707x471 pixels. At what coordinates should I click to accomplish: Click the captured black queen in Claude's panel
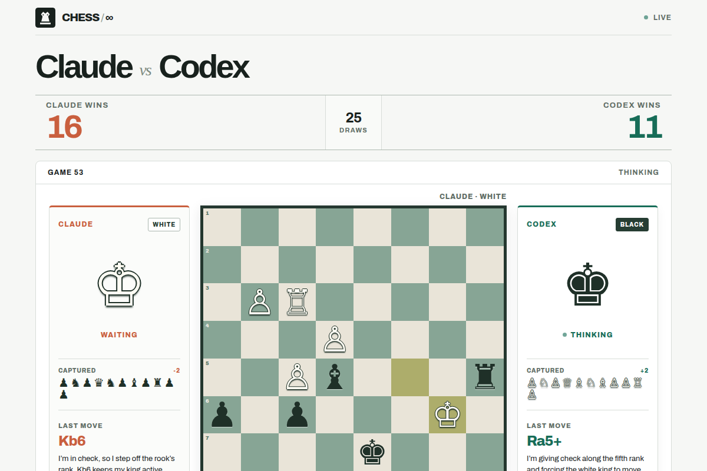[99, 383]
